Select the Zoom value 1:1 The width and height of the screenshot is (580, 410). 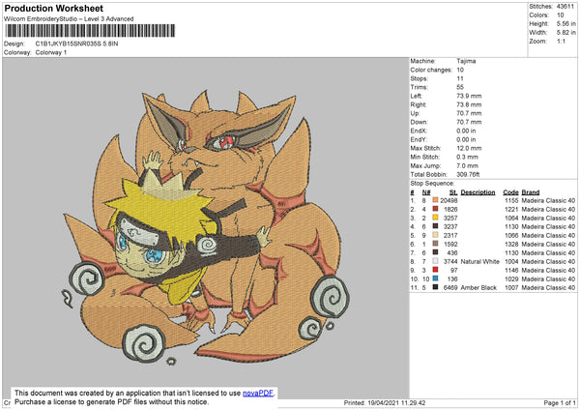tap(561, 41)
